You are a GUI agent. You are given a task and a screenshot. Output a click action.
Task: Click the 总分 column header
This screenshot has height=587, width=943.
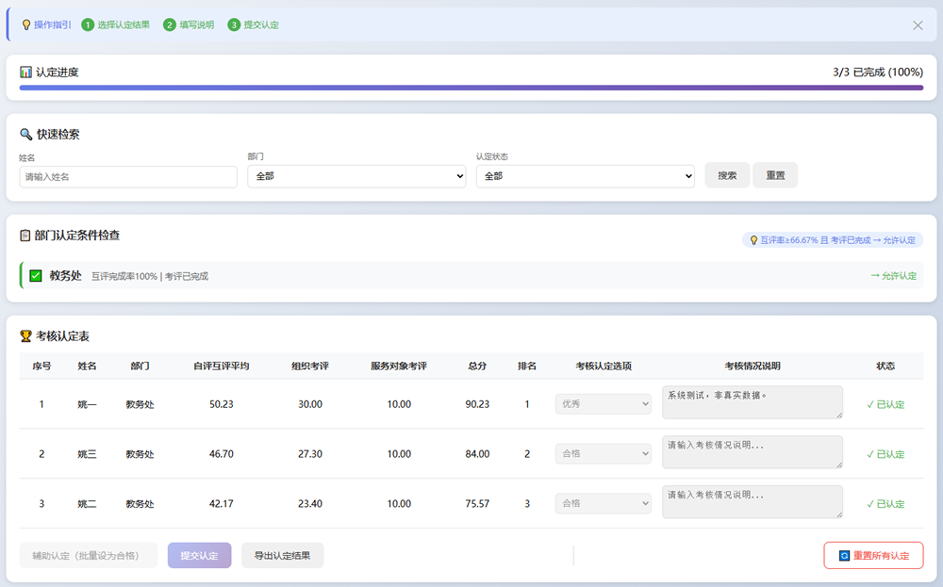(x=477, y=366)
